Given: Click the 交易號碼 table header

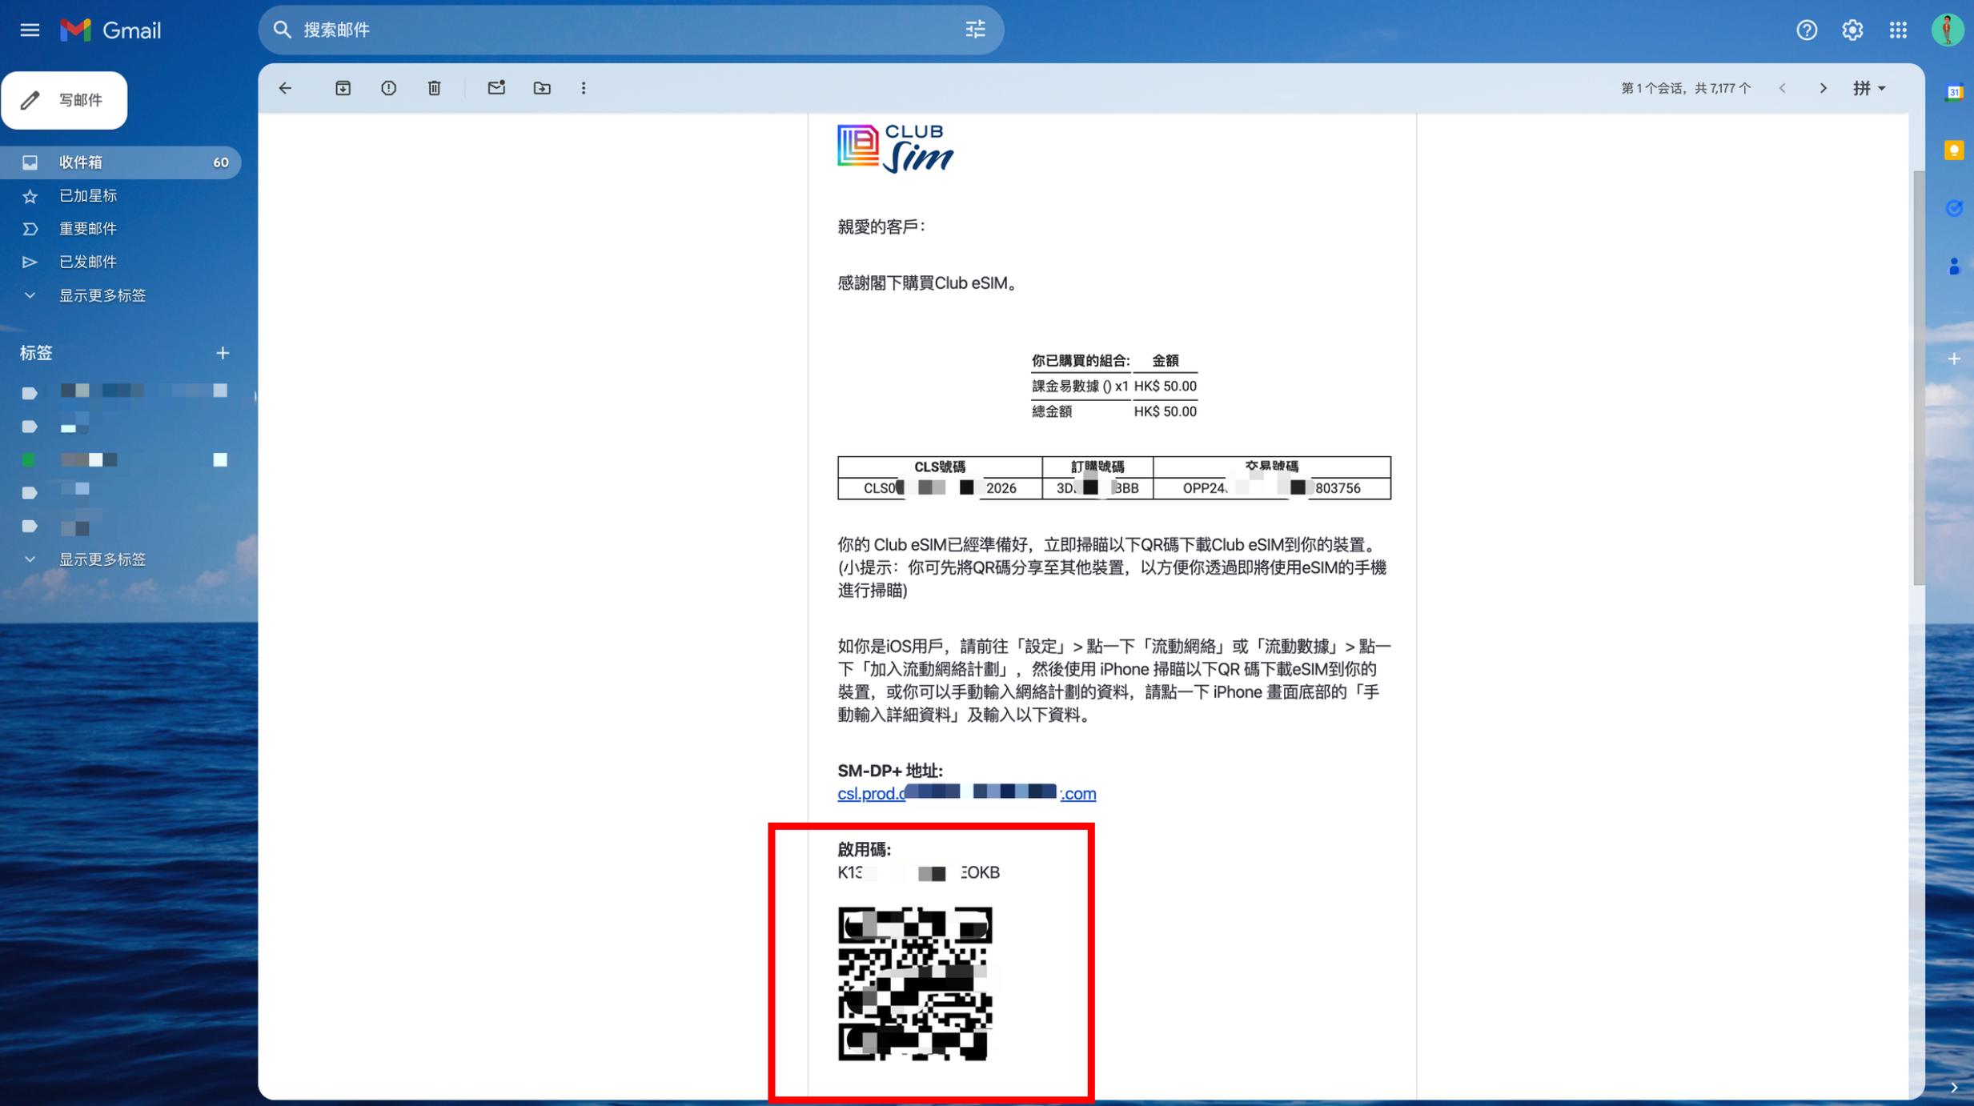Looking at the screenshot, I should coord(1272,467).
